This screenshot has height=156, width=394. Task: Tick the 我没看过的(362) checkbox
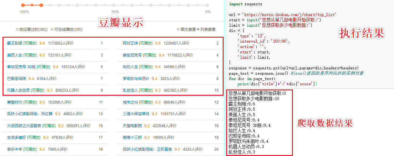click(x=18, y=30)
